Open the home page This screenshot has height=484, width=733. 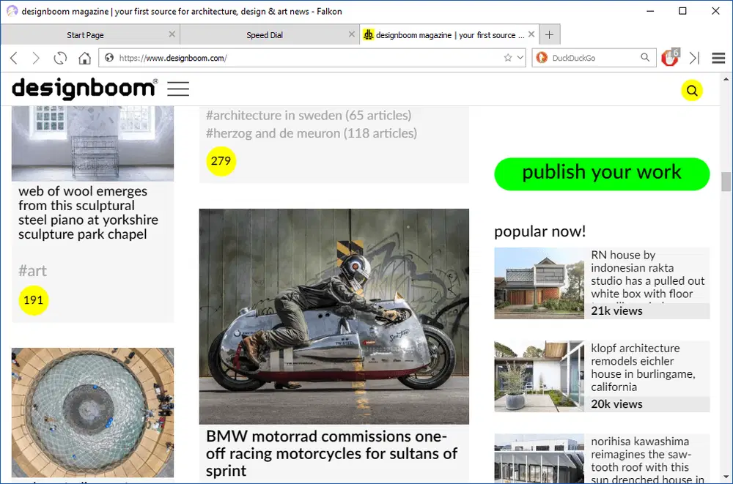pyautogui.click(x=84, y=58)
